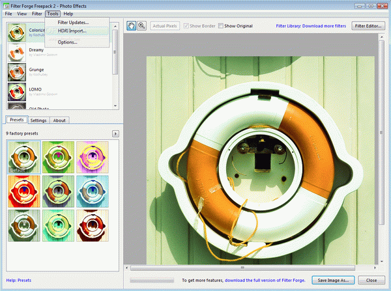391x291 pixels.
Task: Open the Help menu
Action: (x=68, y=14)
